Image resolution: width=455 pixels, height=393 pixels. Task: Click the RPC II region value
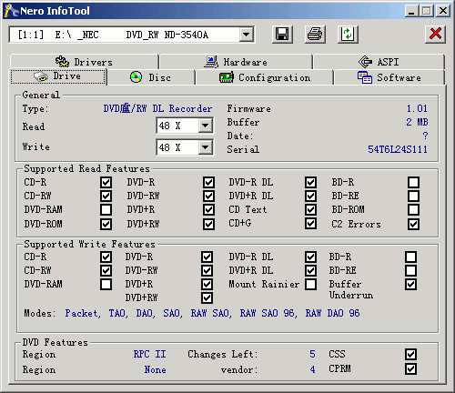point(149,354)
